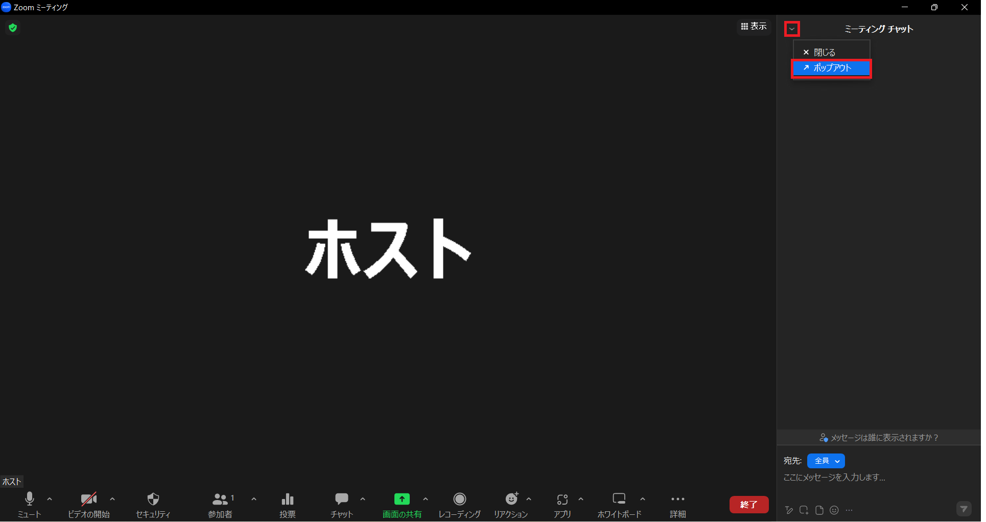The height and width of the screenshot is (522, 986).
Task: Open the text formatting icon in chat
Action: coord(789,510)
